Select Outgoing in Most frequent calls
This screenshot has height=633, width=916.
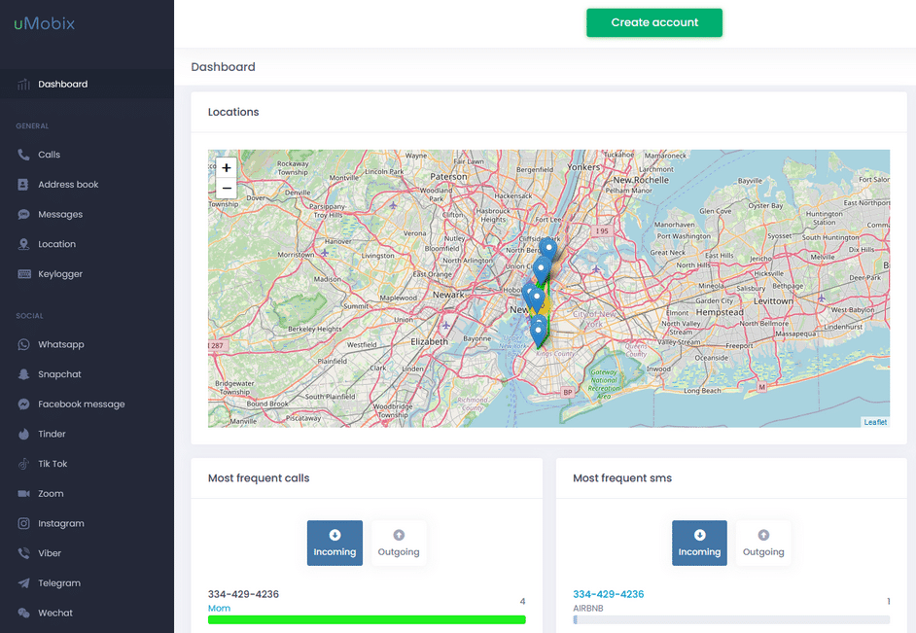(399, 544)
